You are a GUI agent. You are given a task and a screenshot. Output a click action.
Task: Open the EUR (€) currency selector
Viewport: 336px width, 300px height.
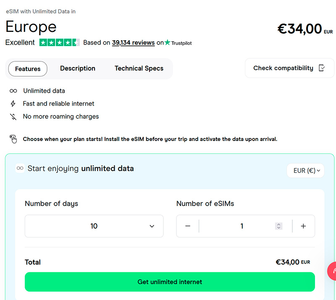pos(306,171)
